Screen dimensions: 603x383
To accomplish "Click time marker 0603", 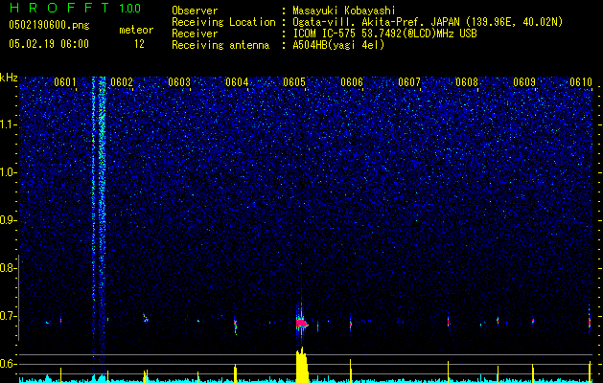I will click(x=179, y=82).
